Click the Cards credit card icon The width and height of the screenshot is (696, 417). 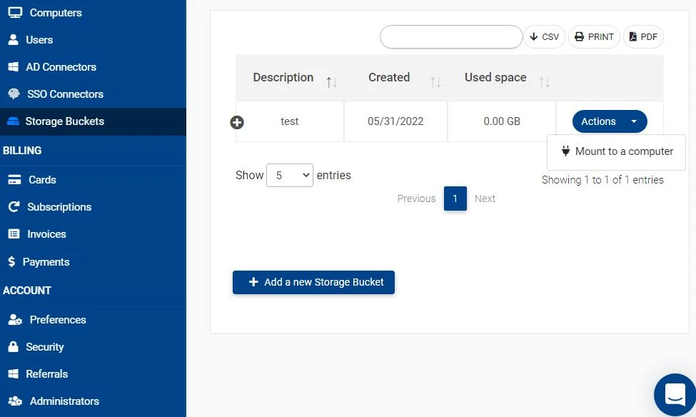(x=14, y=179)
